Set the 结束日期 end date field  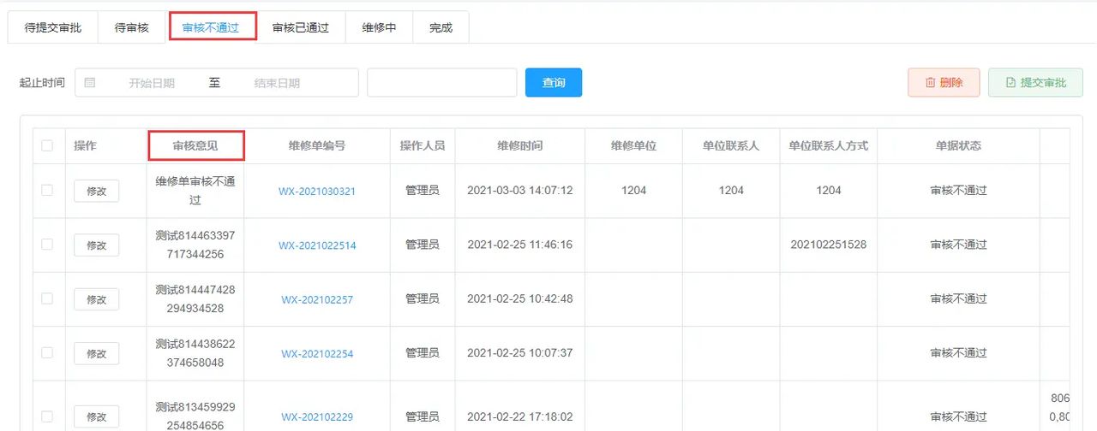point(277,83)
